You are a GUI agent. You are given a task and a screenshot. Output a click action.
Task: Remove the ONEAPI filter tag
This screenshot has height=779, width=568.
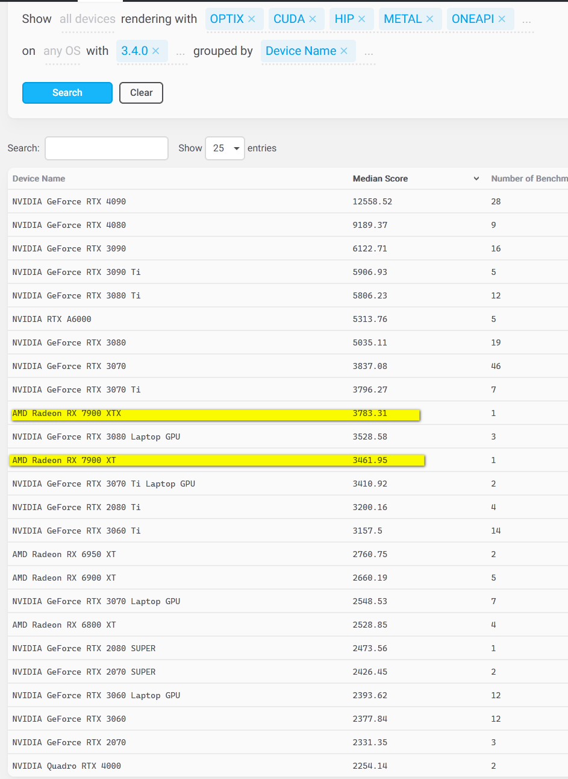coord(502,19)
